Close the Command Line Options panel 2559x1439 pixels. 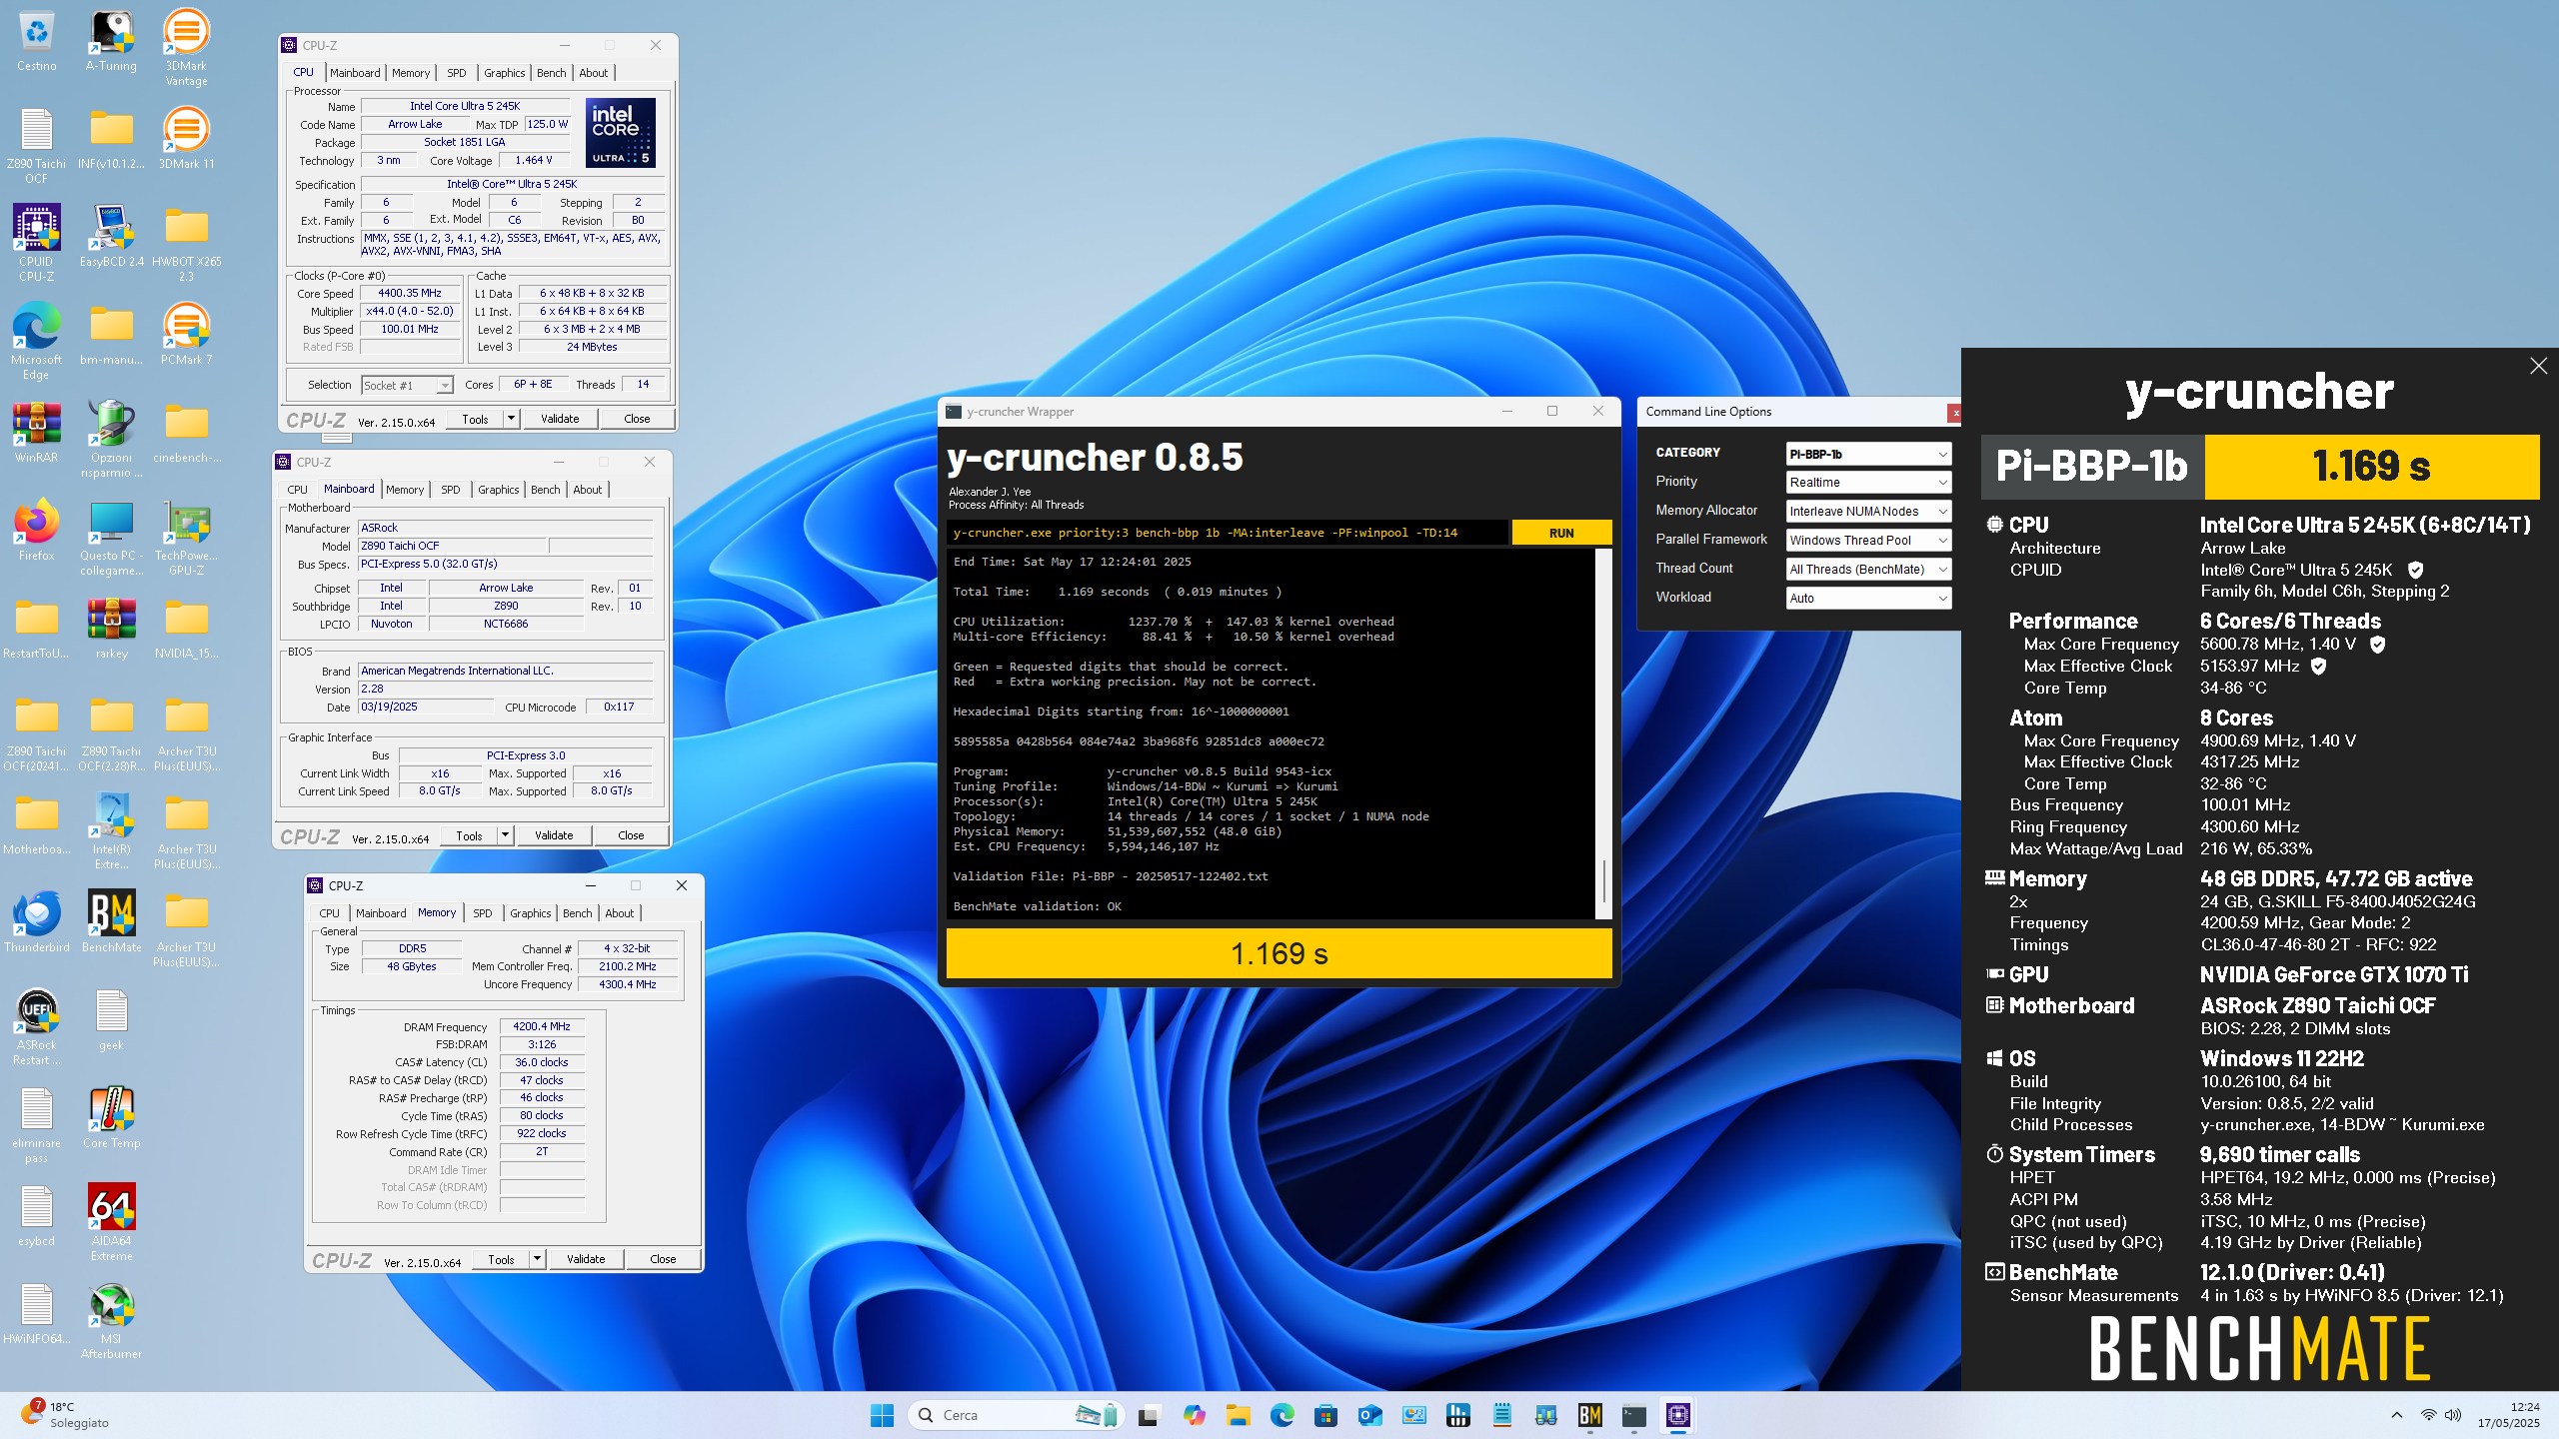[x=1954, y=412]
